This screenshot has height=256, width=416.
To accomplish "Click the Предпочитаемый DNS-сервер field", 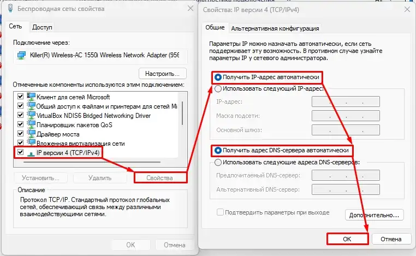I will 346,175.
